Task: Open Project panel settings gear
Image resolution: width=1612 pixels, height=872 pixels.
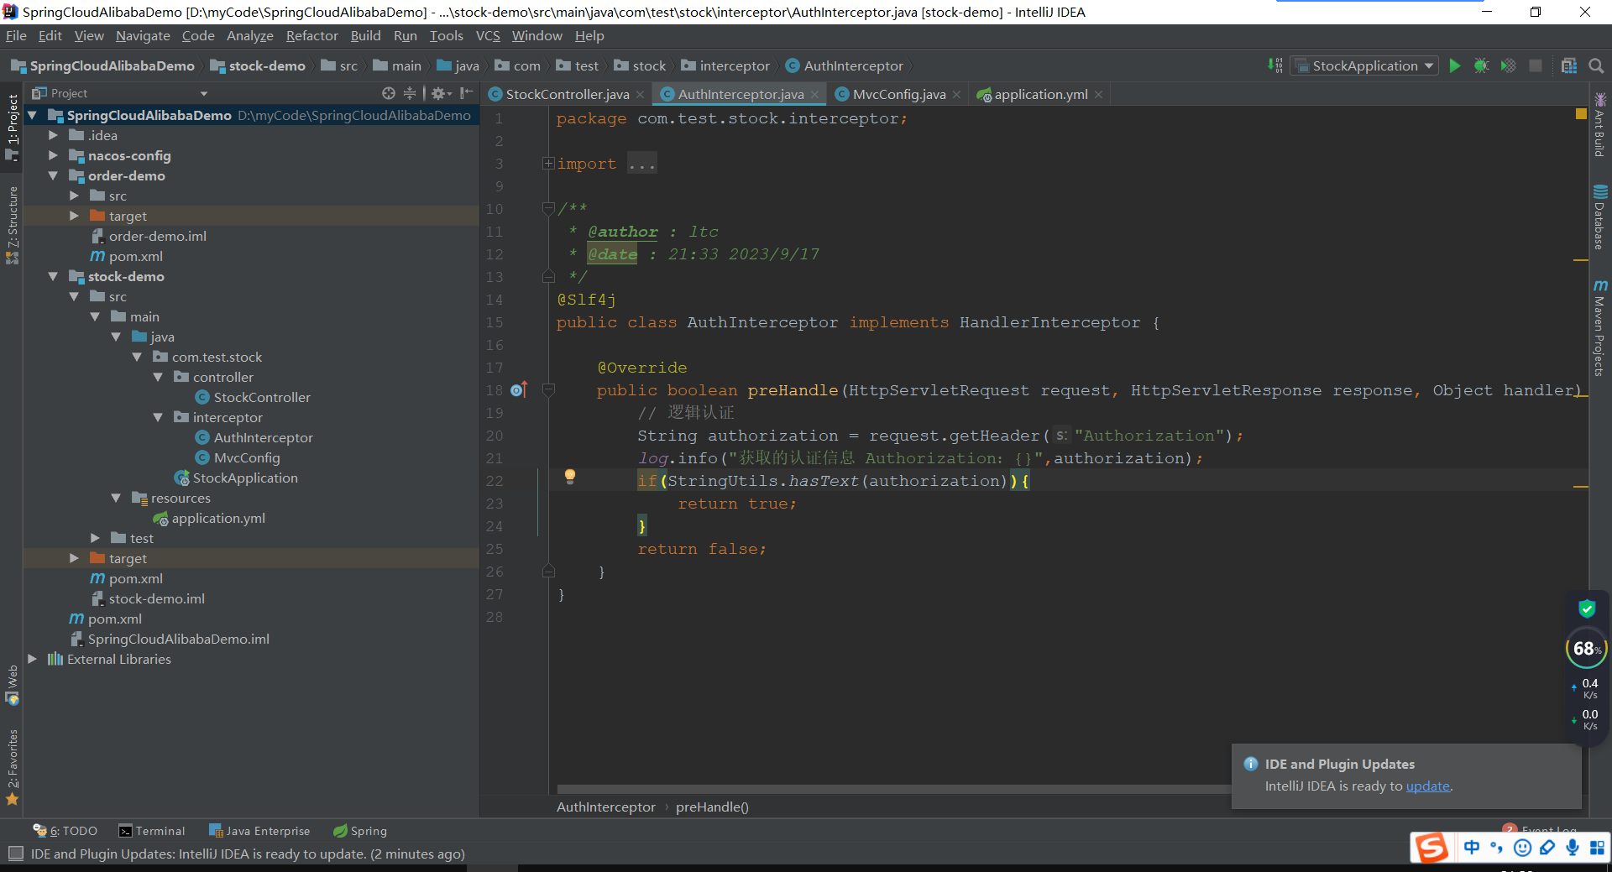Action: click(x=440, y=93)
